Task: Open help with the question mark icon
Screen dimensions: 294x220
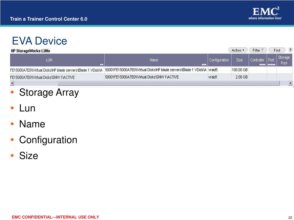Action: click(290, 50)
